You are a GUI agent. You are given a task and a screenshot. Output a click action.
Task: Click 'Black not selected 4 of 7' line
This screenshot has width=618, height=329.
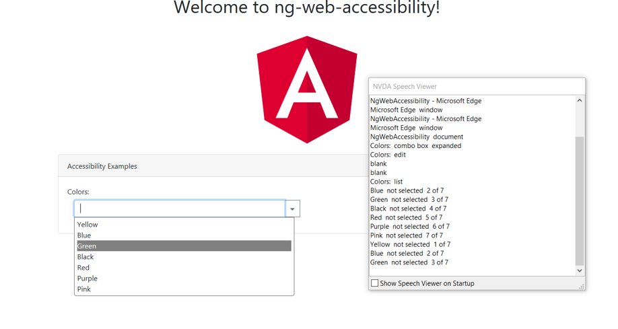[x=408, y=209]
